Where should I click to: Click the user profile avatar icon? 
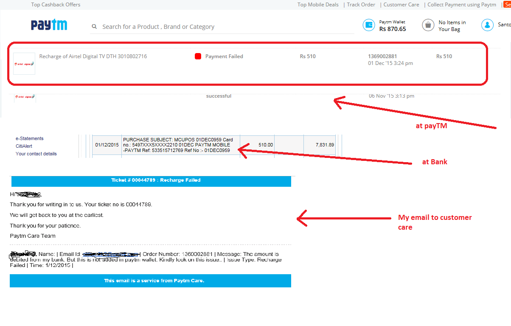(x=487, y=25)
